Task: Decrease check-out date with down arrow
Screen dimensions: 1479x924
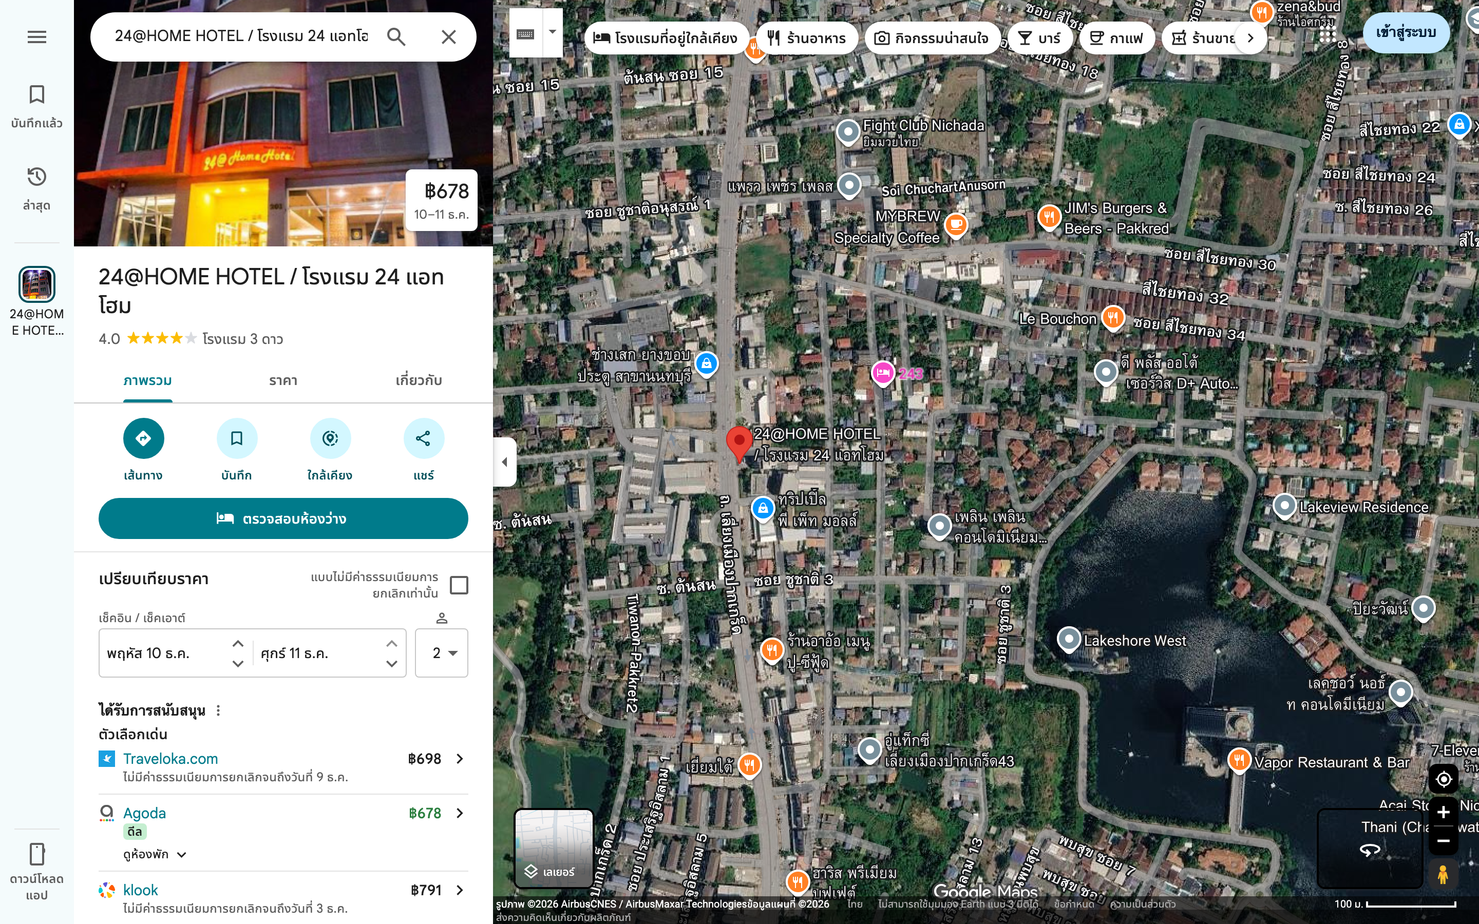Action: point(392,663)
